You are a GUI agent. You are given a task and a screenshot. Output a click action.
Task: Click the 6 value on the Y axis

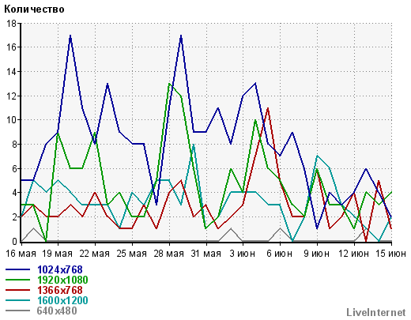tap(14, 168)
